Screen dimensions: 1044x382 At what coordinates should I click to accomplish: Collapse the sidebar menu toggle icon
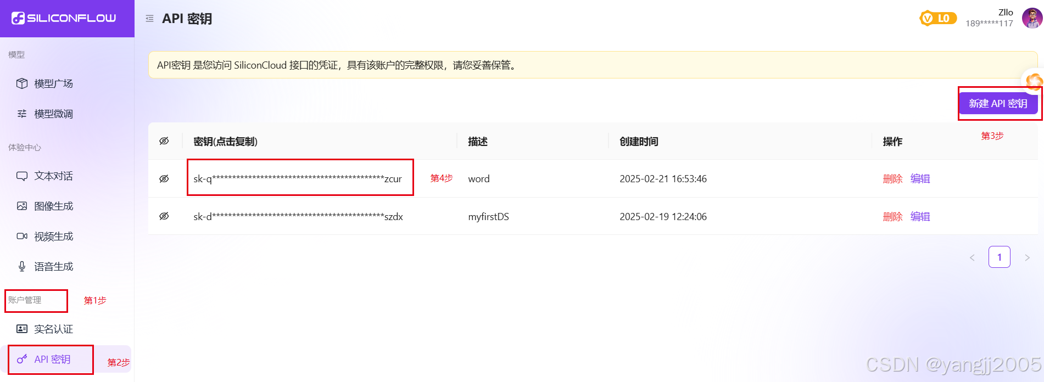pos(149,19)
